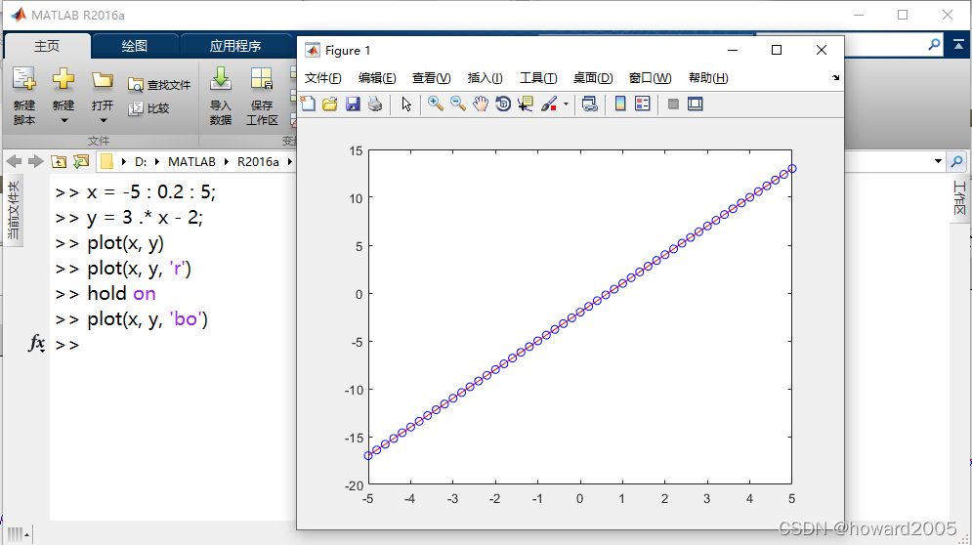Click the up one folder level icon

59,162
